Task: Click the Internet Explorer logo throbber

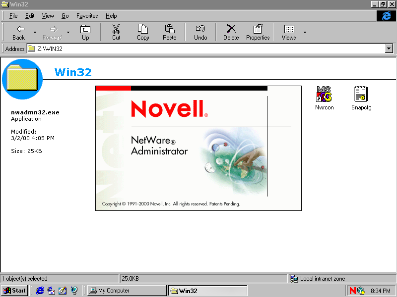Action: point(386,16)
